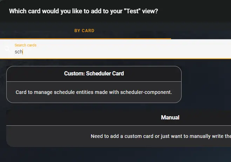Click the magnifier icon in search field
231x162 pixels.
[7, 49]
